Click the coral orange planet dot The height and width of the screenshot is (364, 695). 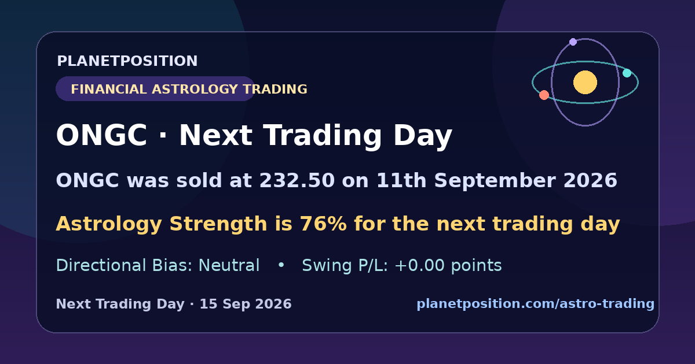[x=544, y=95]
